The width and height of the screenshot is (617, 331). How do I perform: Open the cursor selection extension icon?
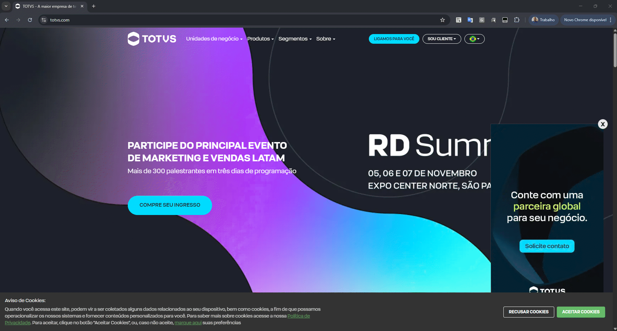coord(493,20)
